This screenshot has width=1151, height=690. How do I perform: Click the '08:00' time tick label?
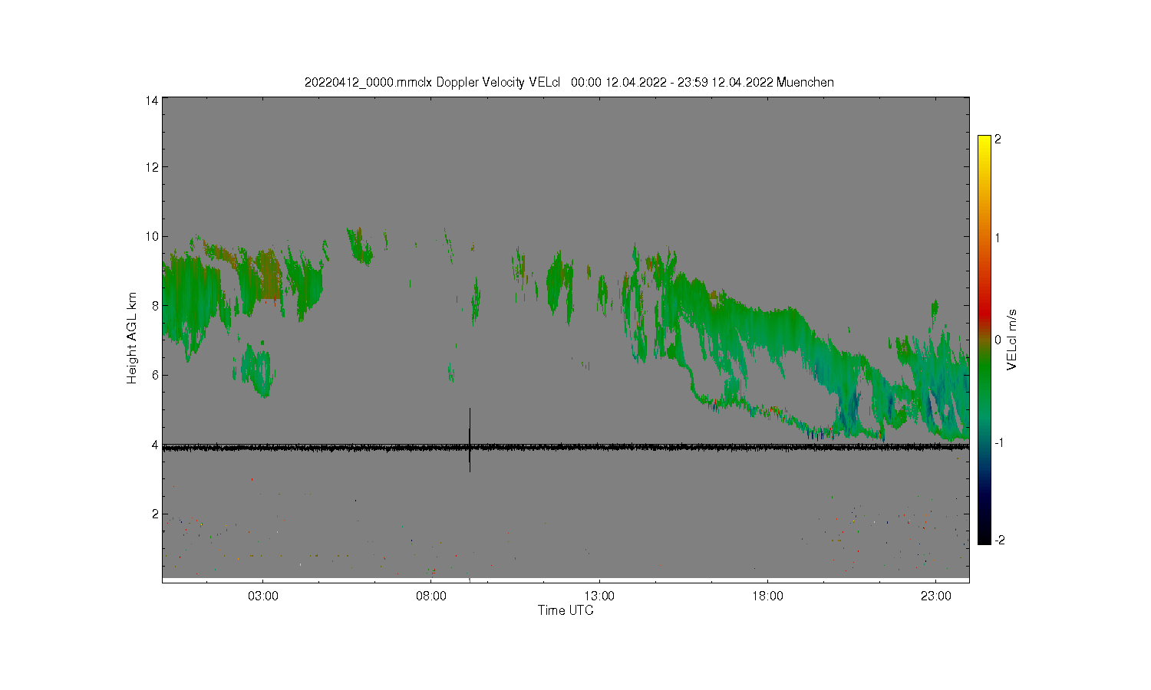pyautogui.click(x=431, y=596)
